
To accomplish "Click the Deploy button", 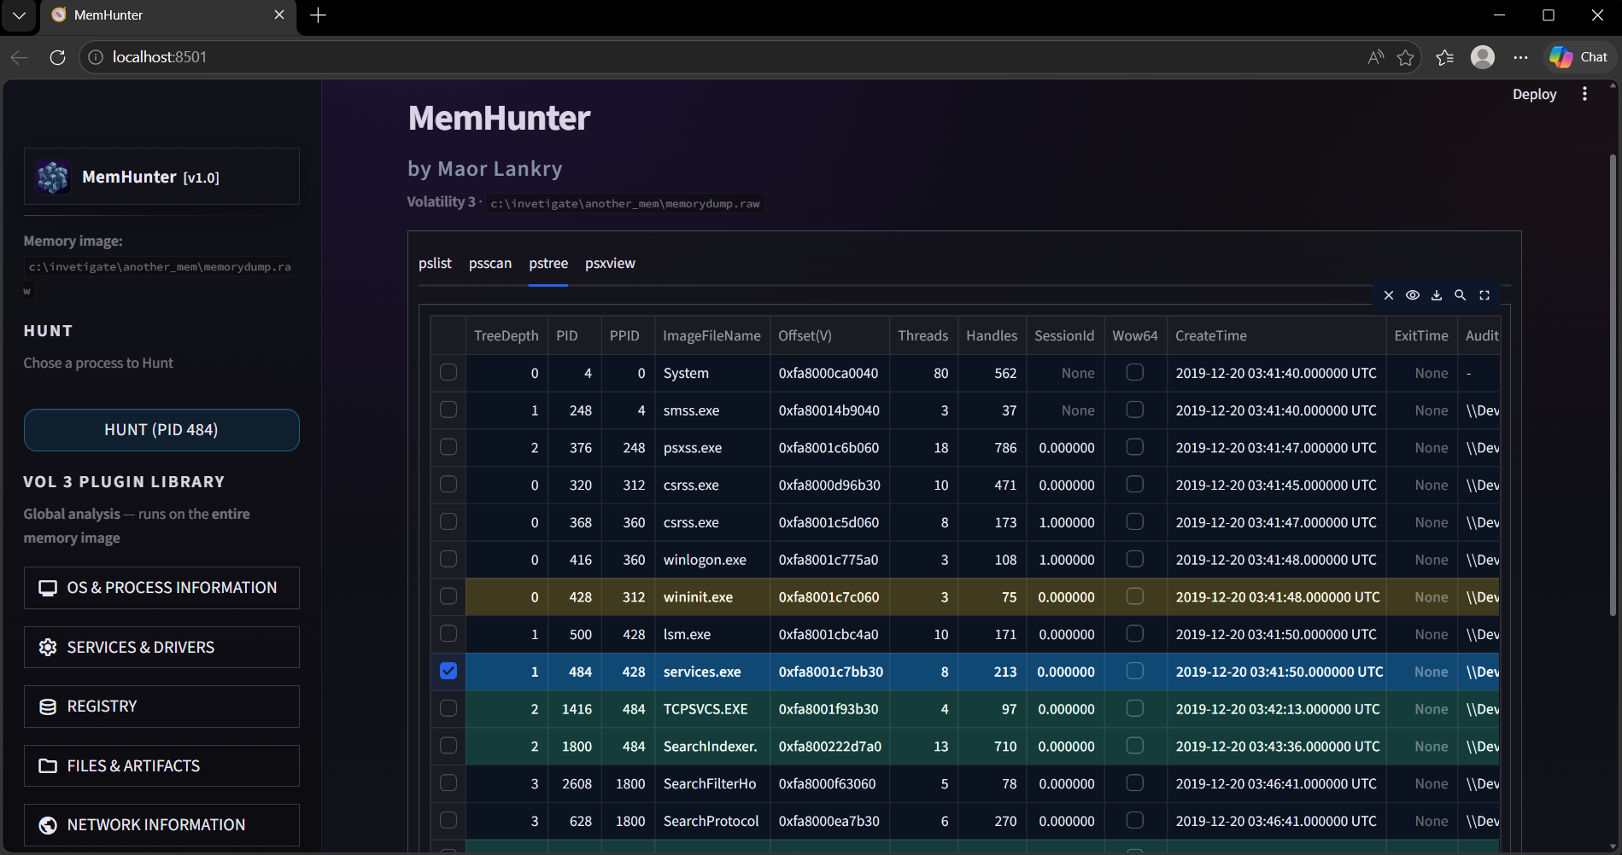I will tap(1534, 94).
